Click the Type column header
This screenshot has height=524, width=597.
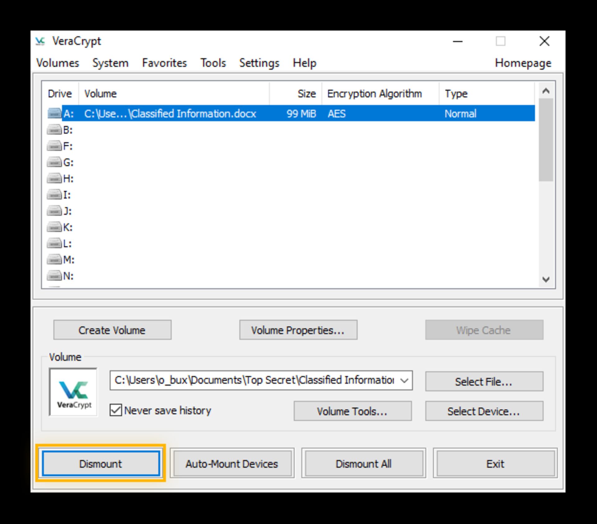[x=487, y=93]
